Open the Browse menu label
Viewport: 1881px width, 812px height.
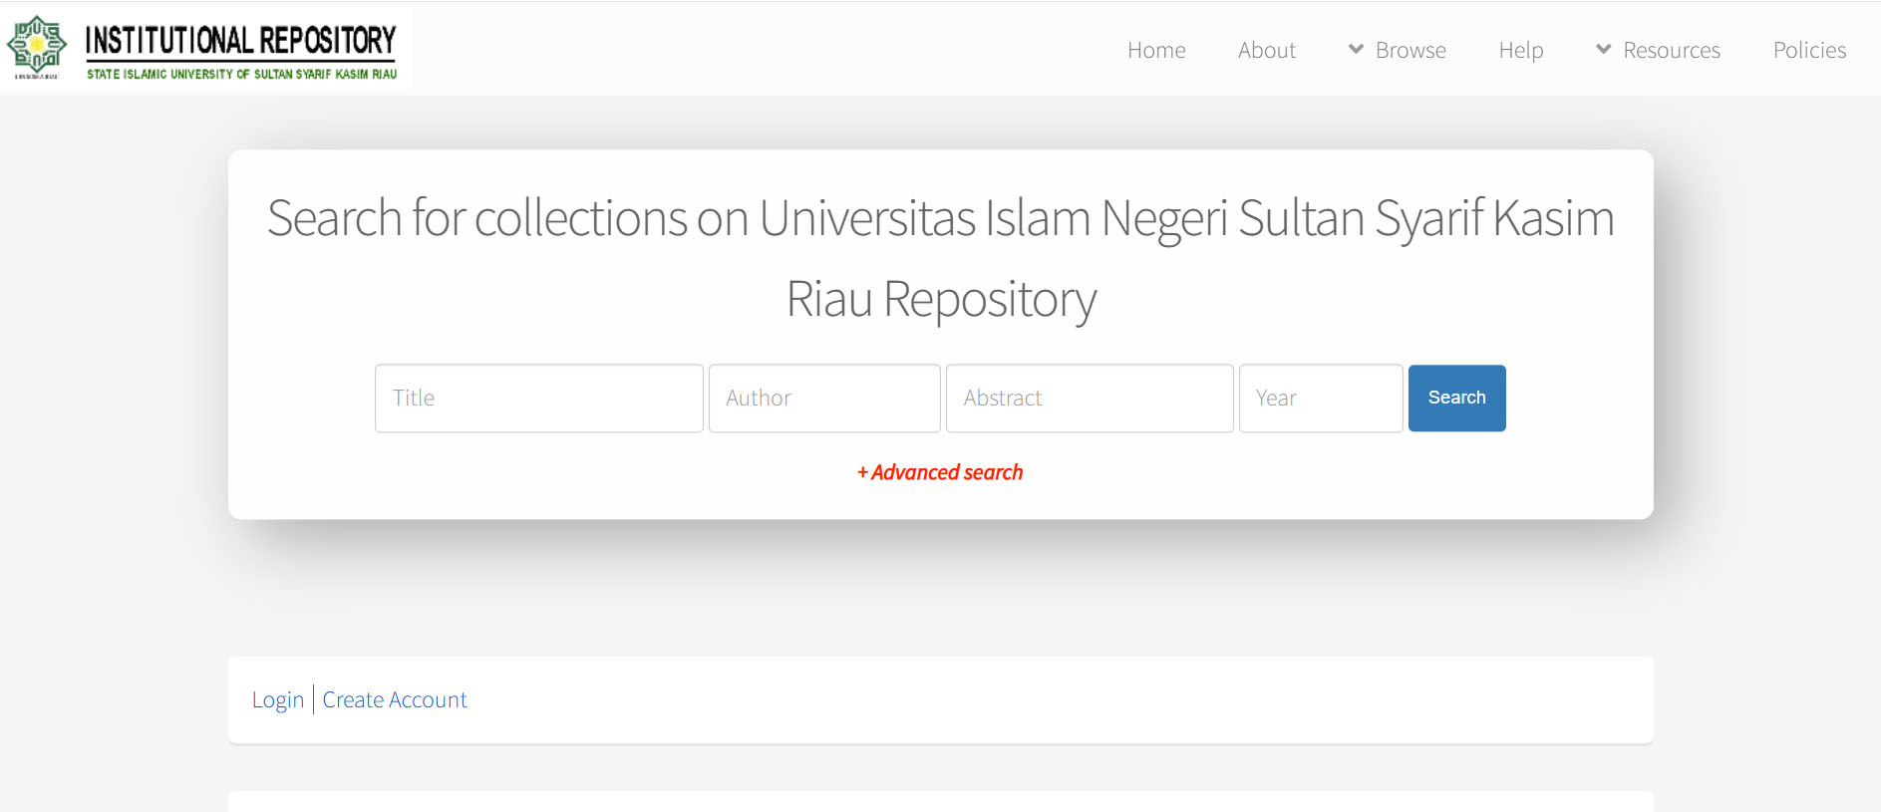[x=1410, y=50]
